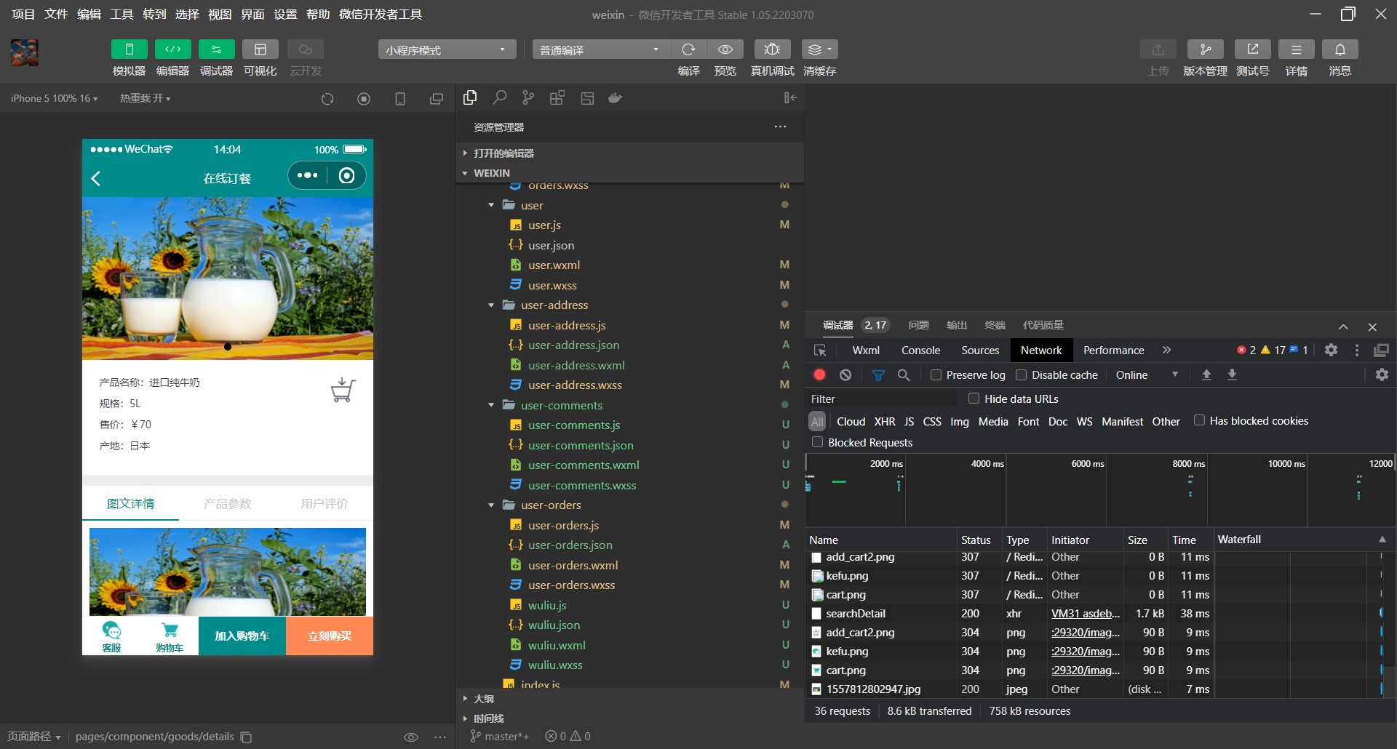Viewport: 1397px width, 749px height.
Task: Open the Online throttling dropdown
Action: [x=1146, y=375]
